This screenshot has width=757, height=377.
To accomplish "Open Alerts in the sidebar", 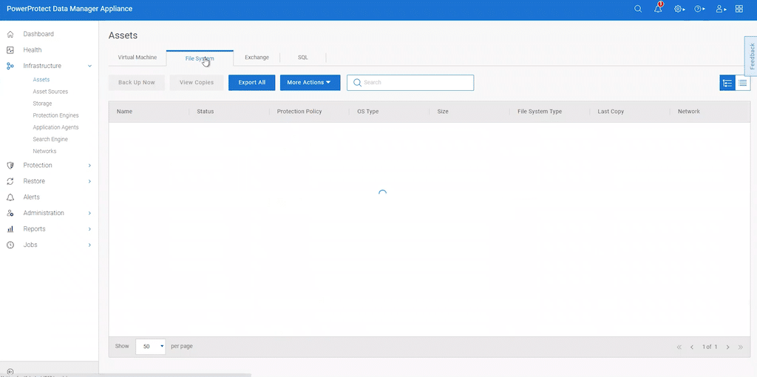I will 31,197.
